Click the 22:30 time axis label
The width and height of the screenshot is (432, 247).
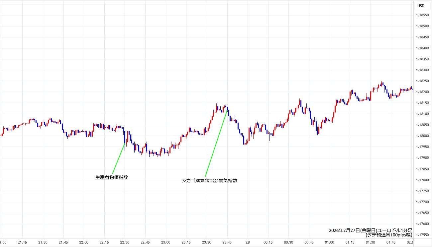point(125,242)
